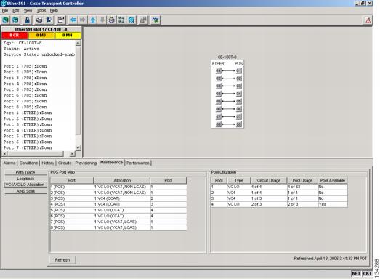Click the Add Node globe toolbar icon
This screenshot has height=279, width=380.
(x=6, y=20)
